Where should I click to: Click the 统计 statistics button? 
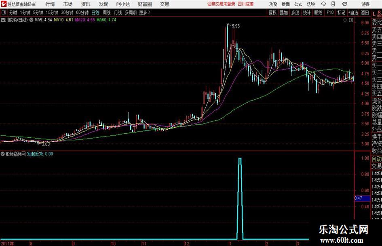tap(306, 13)
